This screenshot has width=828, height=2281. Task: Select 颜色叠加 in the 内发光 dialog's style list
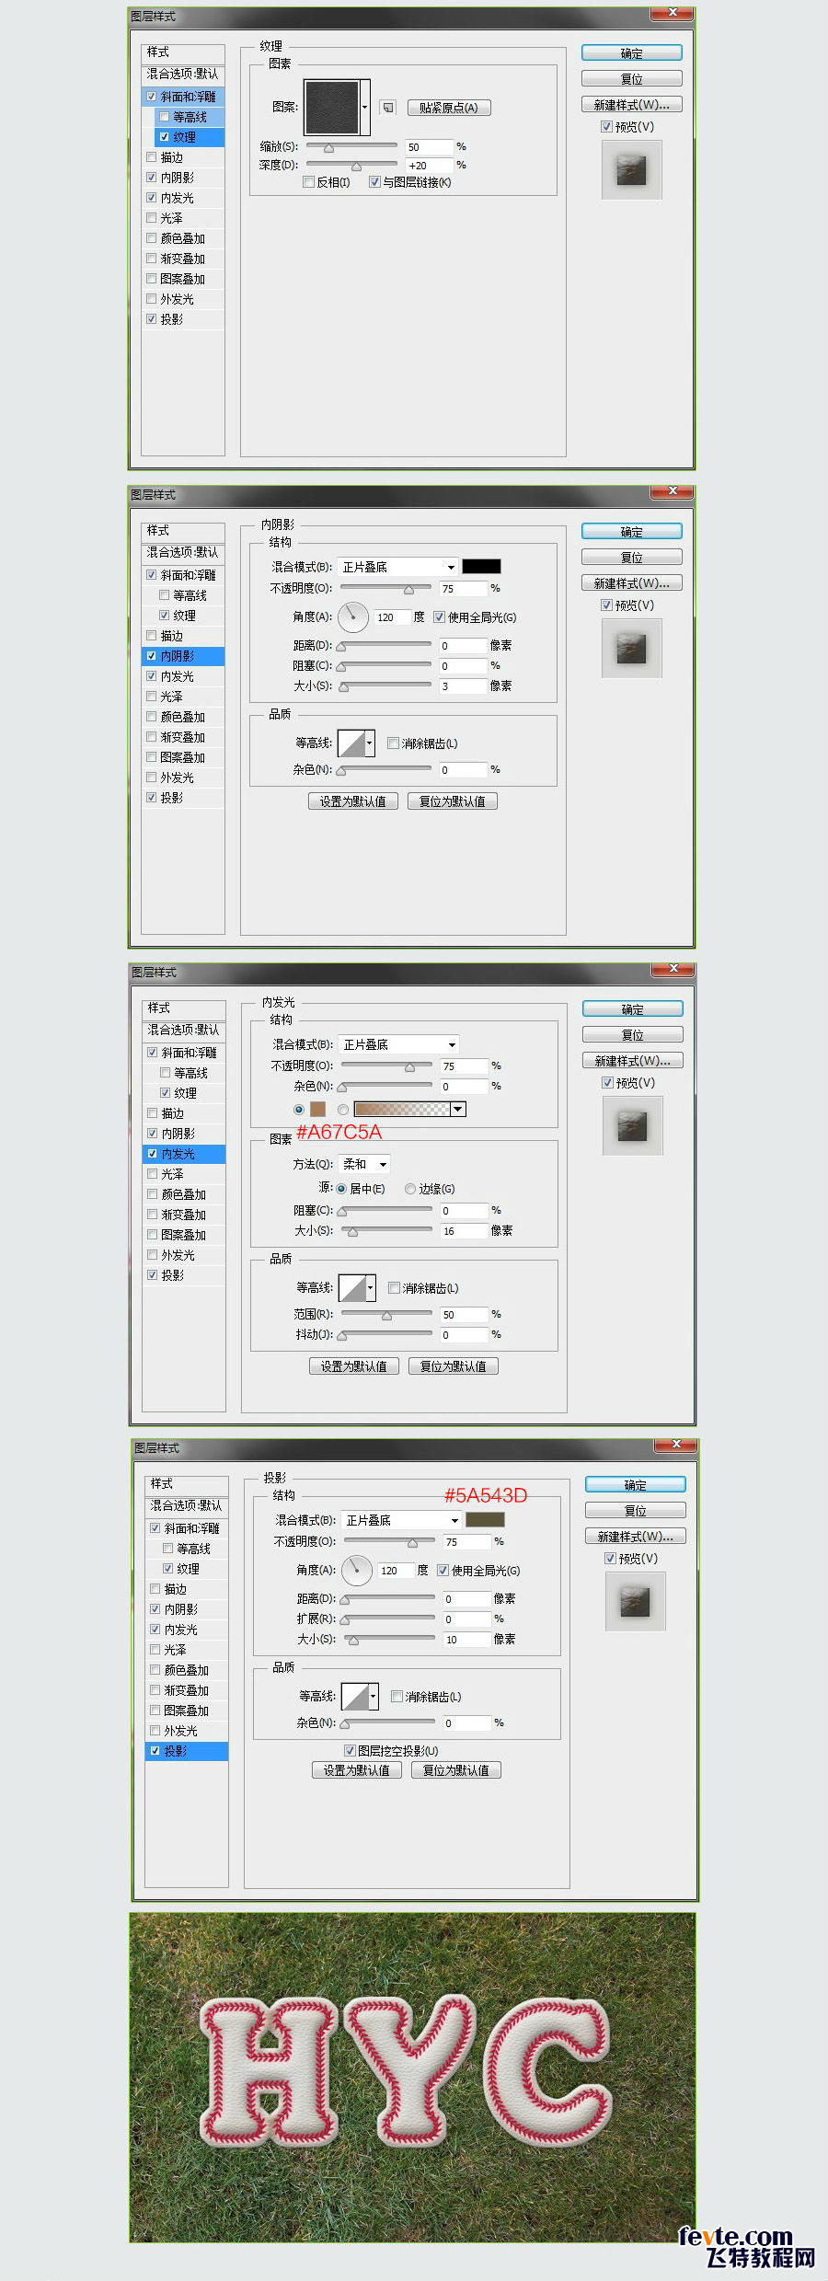[x=185, y=1194]
